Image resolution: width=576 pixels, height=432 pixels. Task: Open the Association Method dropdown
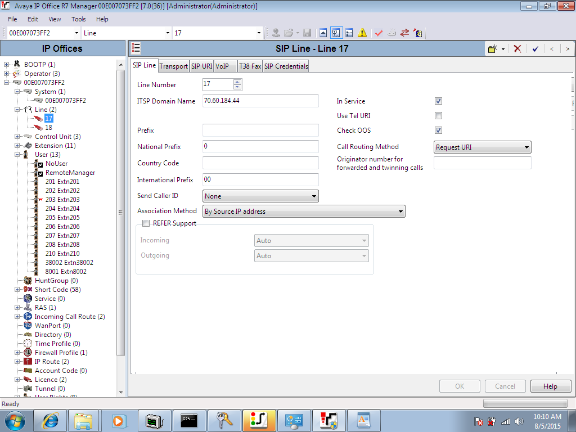304,211
